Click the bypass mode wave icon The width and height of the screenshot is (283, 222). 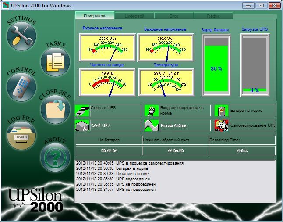pos(152,125)
